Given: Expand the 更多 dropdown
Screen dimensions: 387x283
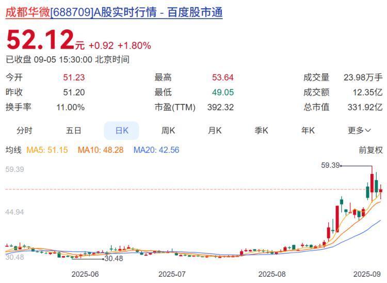Looking at the screenshot, I should pos(359,130).
